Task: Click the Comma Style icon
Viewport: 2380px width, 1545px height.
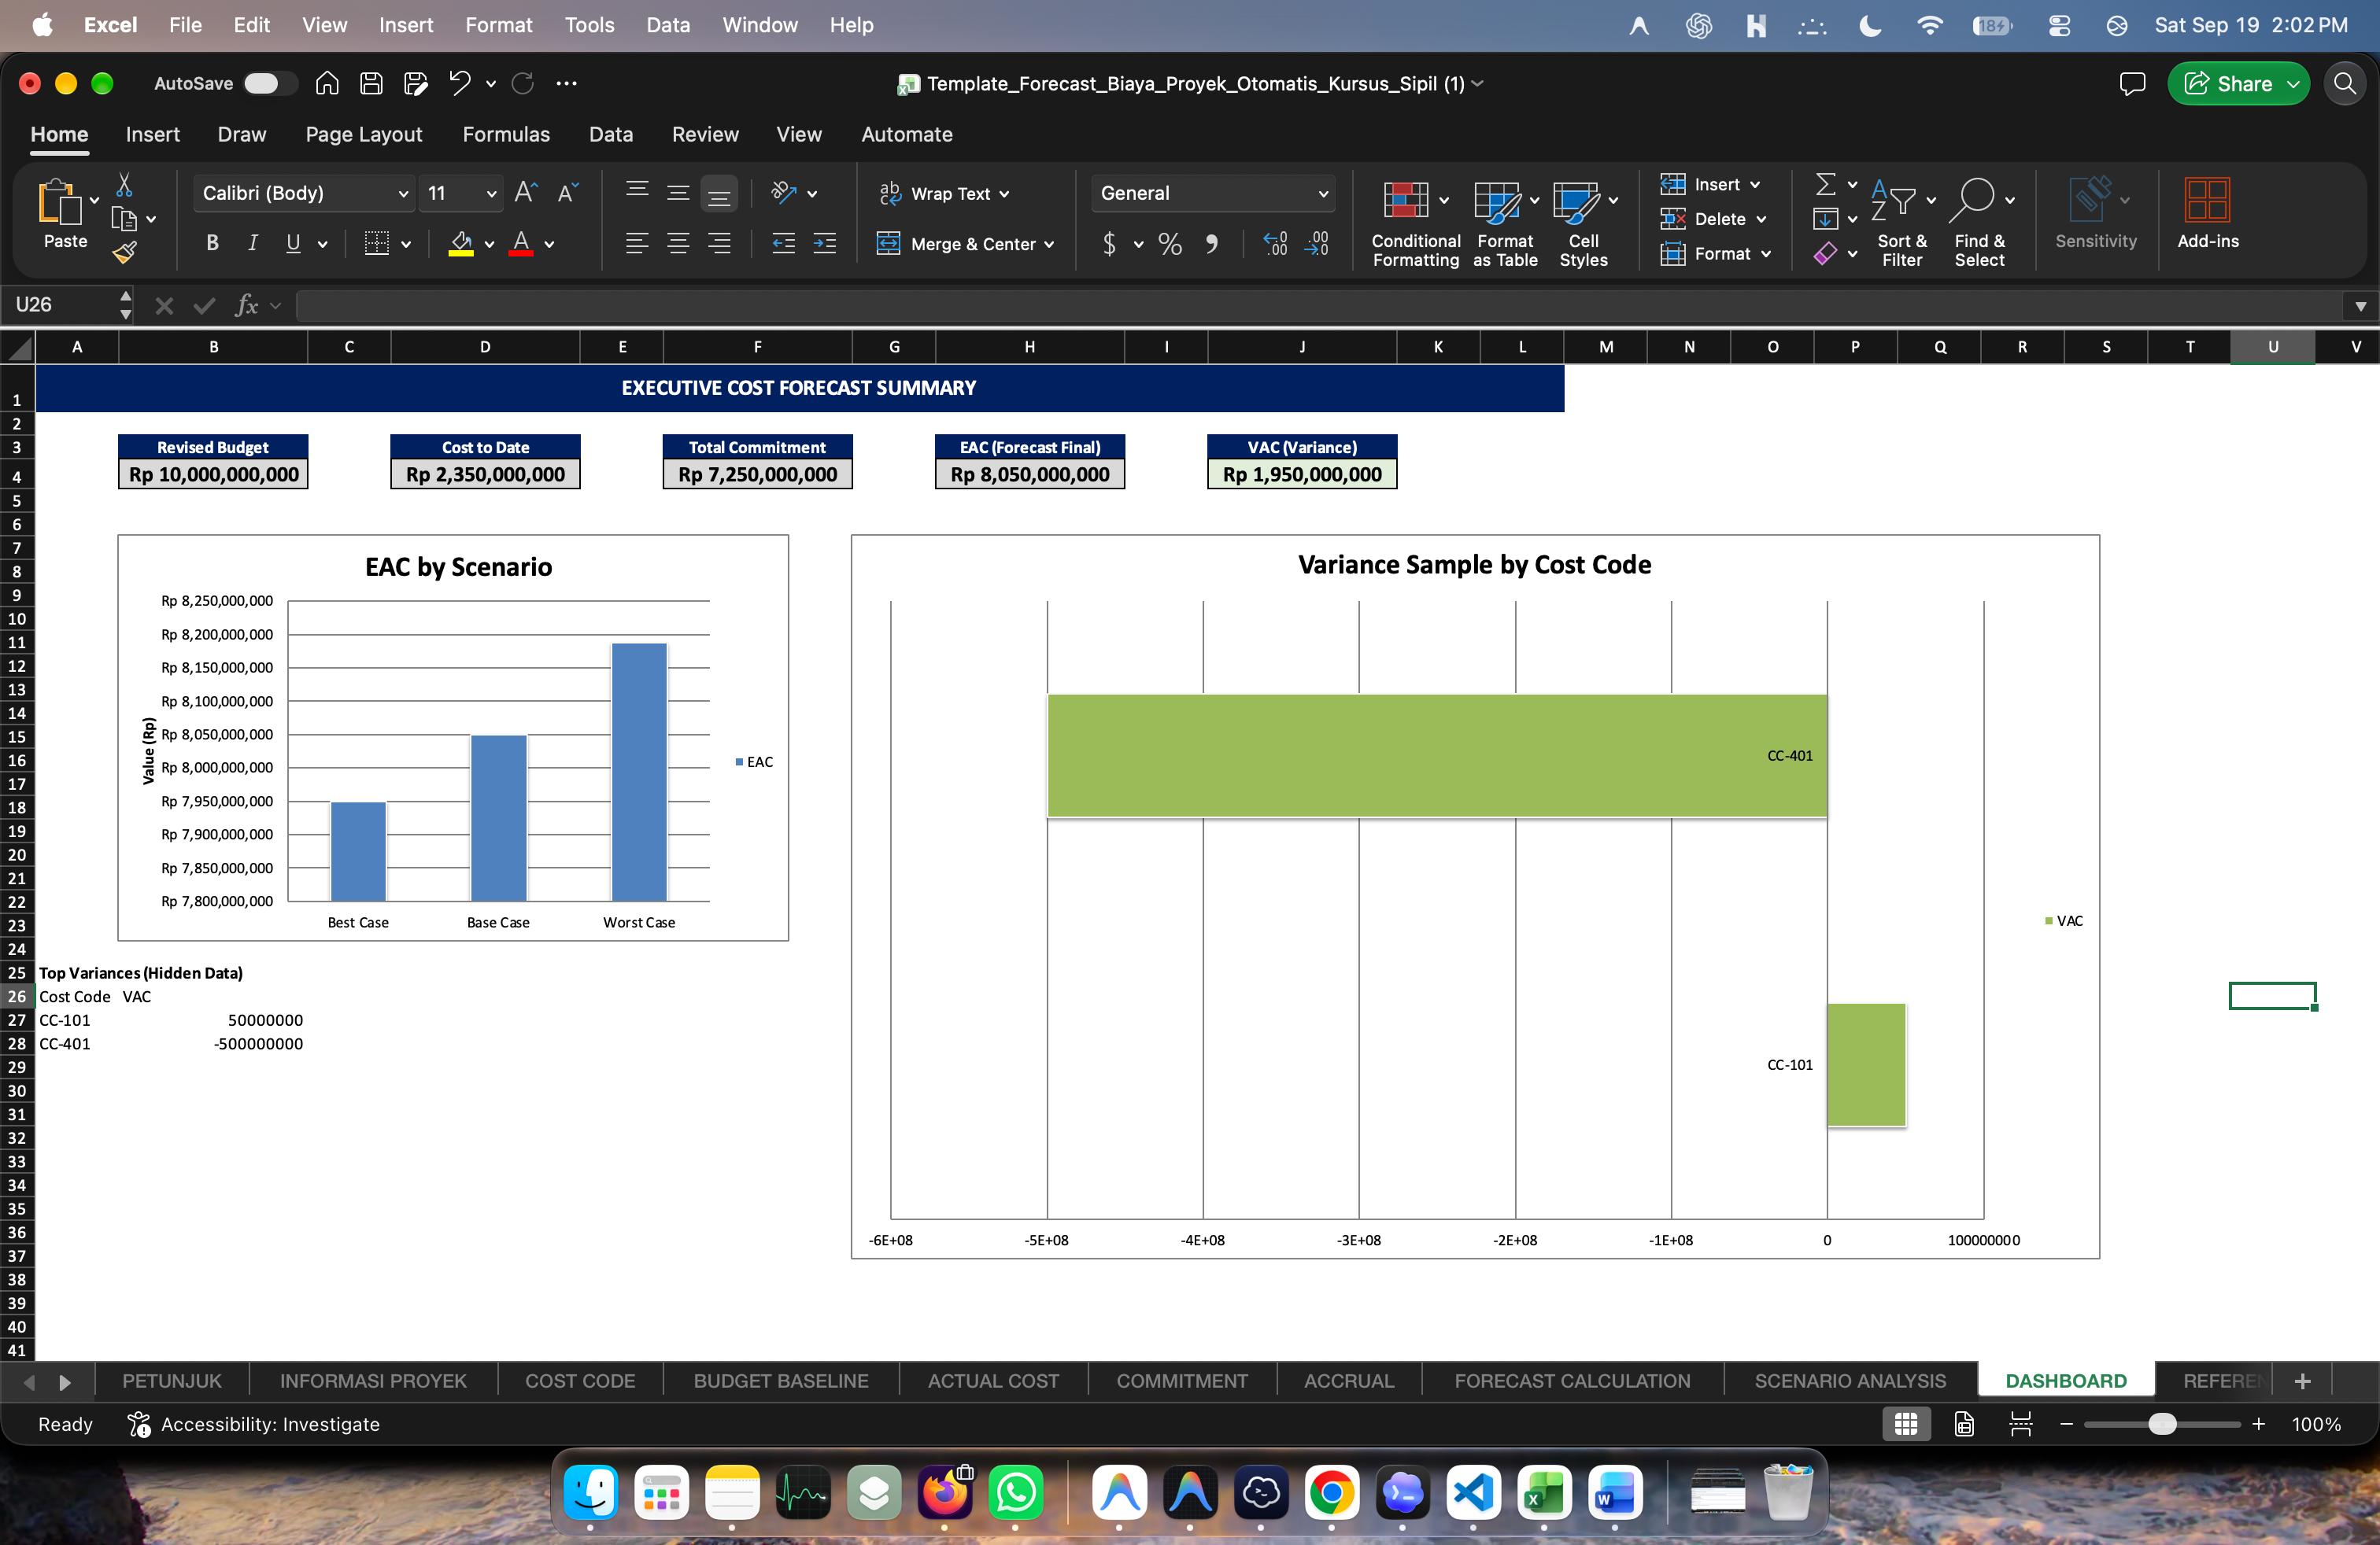Action: tap(1211, 244)
